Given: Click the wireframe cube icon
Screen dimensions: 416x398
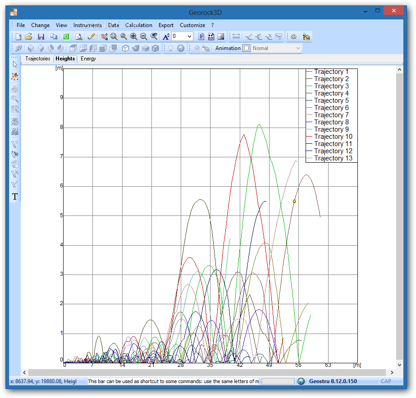Looking at the screenshot, I should pos(125,48).
